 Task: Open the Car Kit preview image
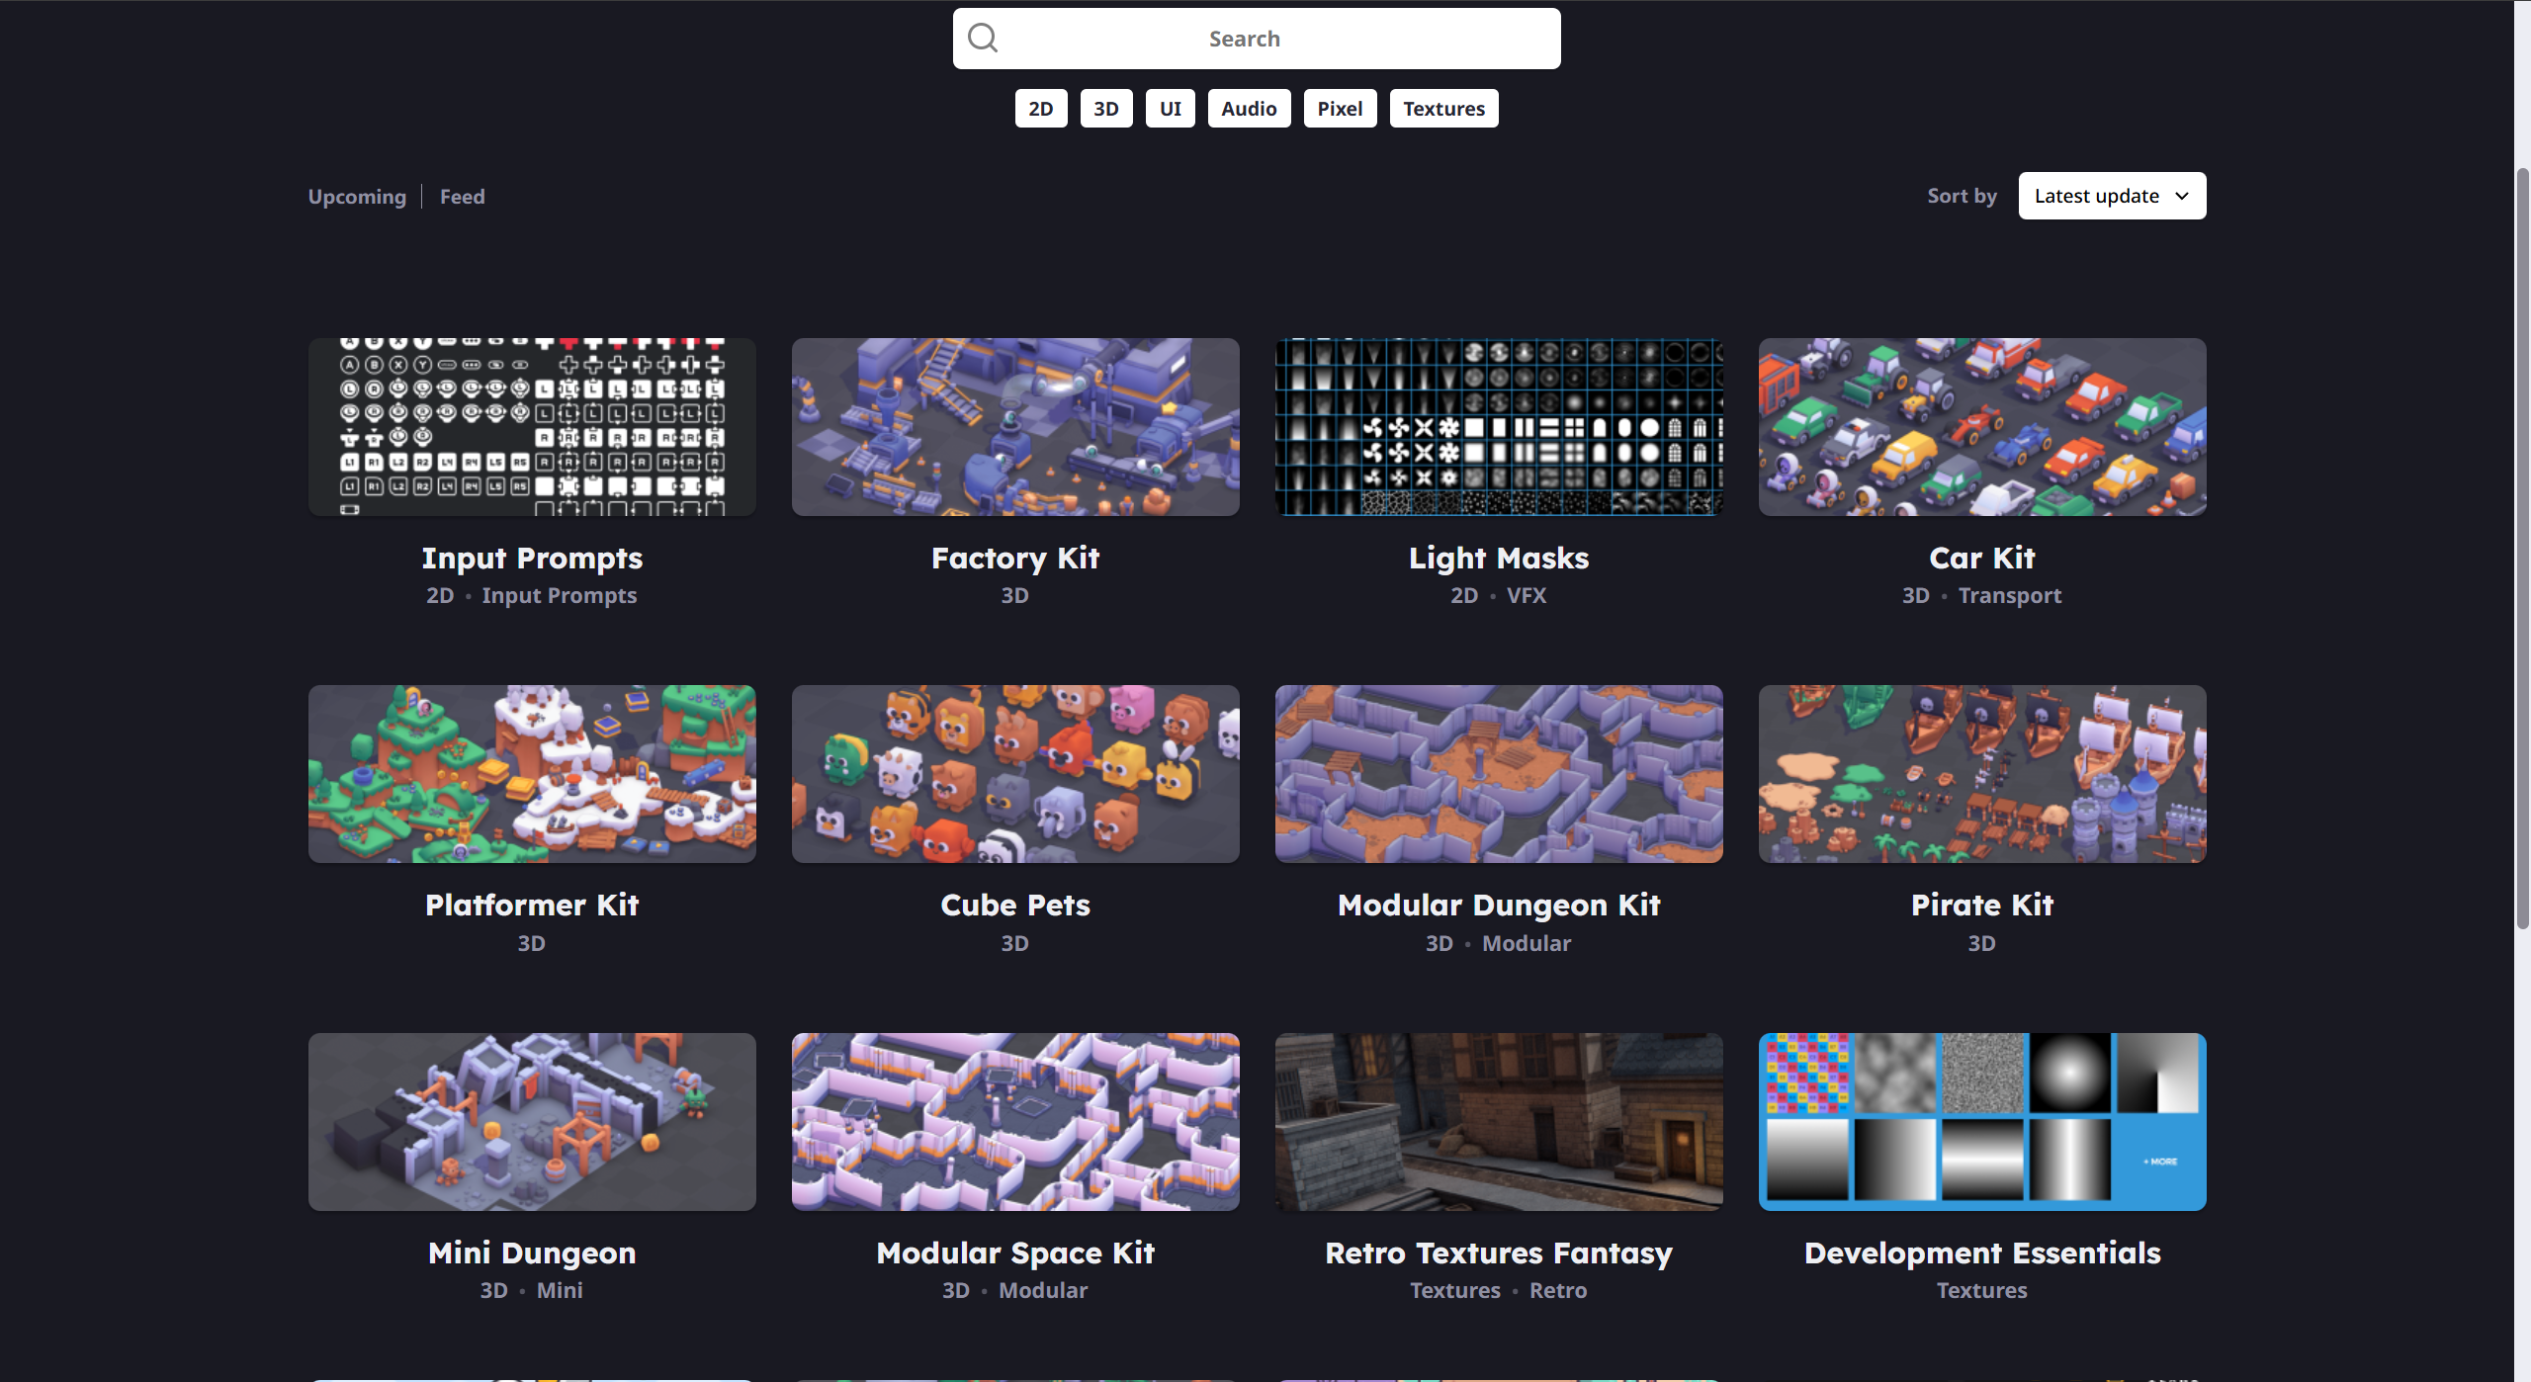click(1982, 427)
